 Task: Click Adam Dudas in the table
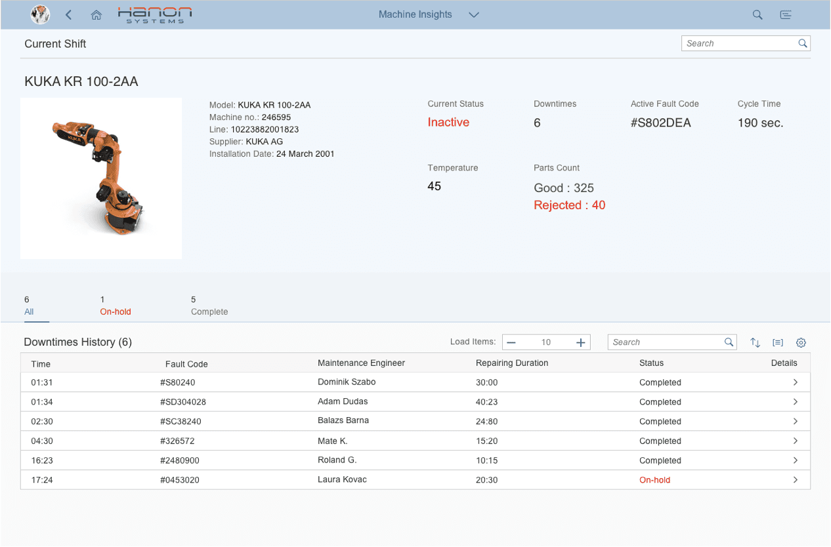point(343,401)
